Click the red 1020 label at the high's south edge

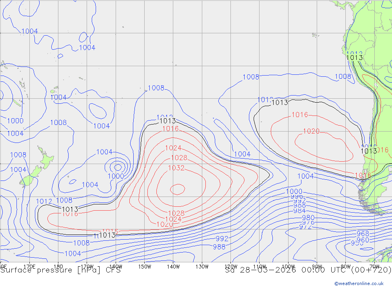[x=165, y=224]
